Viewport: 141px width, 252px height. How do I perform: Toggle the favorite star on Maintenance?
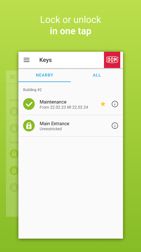(x=103, y=104)
